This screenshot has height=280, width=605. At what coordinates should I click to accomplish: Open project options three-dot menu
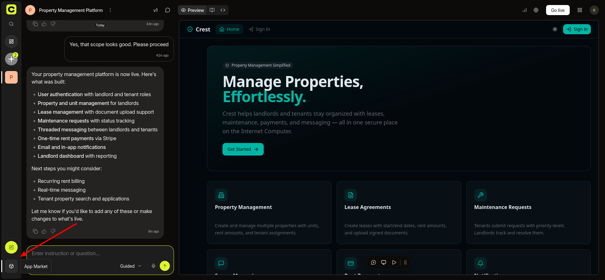click(110, 10)
